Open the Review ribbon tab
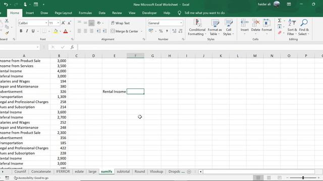The height and width of the screenshot is (181, 323). [117, 13]
